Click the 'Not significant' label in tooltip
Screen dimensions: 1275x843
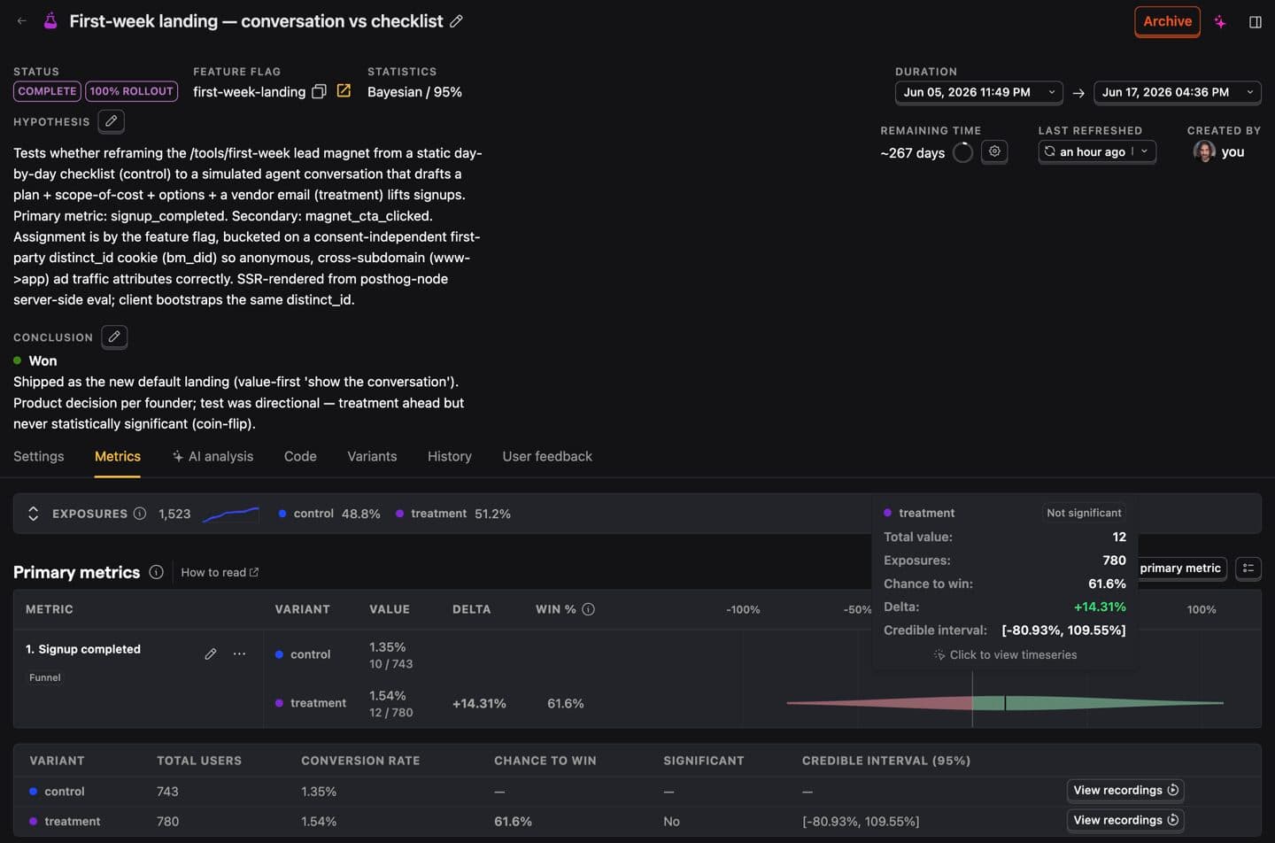pyautogui.click(x=1084, y=513)
